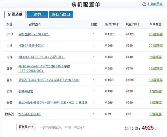Open the 打印配置单 link

pos(155,4)
